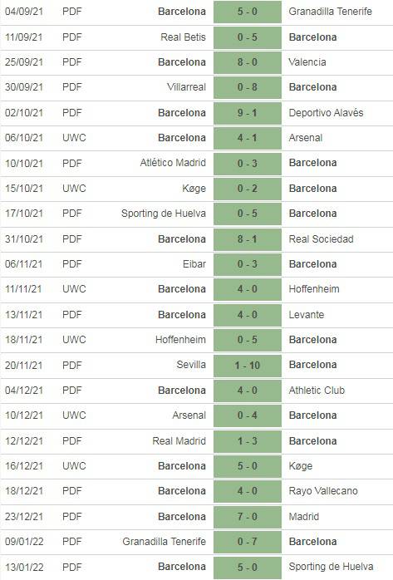Open Eibar team link
Viewport: 393px width, 580px height.
point(194,264)
